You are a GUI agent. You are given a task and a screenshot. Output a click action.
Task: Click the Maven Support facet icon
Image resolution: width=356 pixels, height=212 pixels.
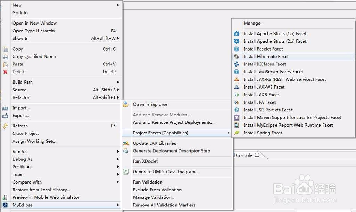[x=237, y=118]
